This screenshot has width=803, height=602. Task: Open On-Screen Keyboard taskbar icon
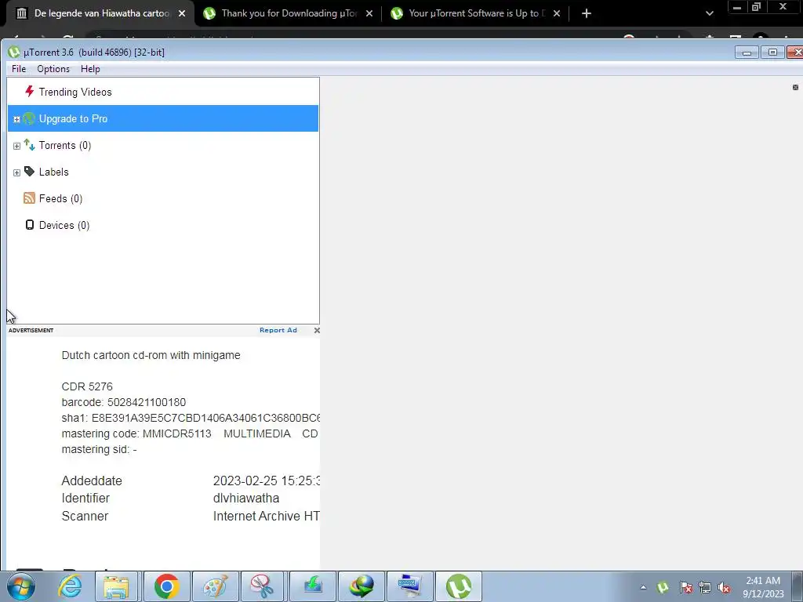409,586
